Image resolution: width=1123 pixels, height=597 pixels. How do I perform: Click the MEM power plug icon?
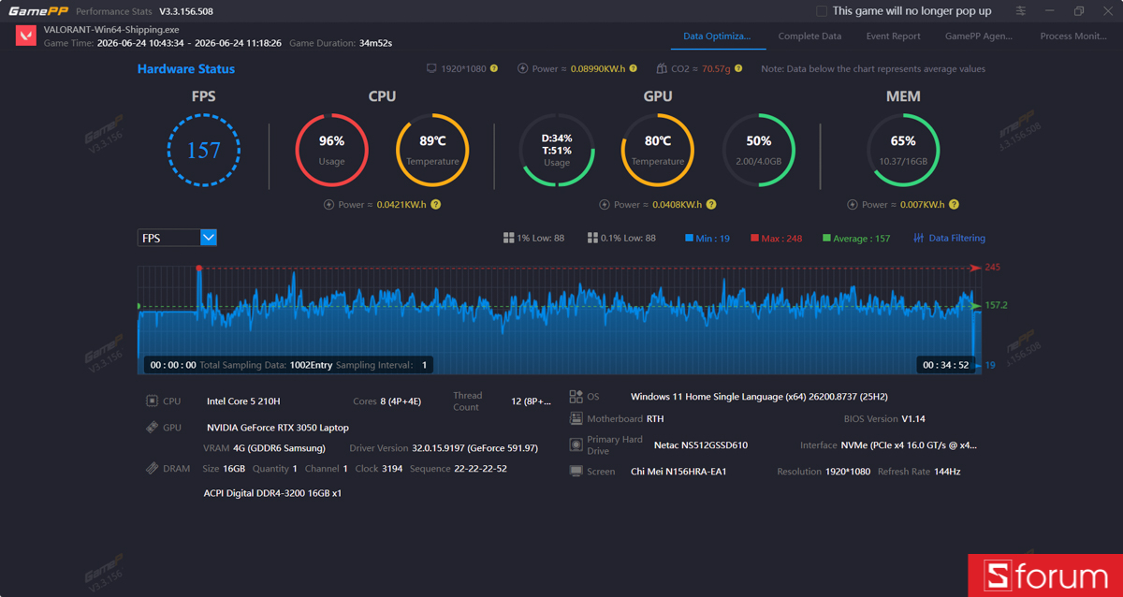pos(853,204)
